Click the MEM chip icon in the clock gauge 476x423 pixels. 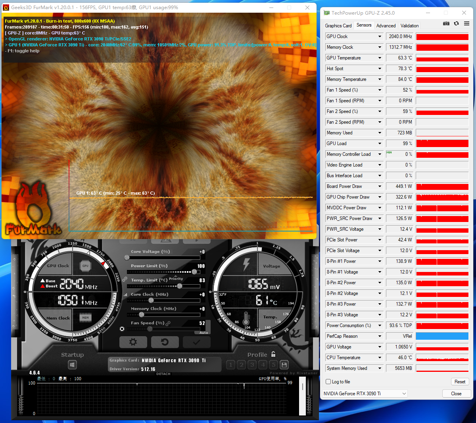click(x=85, y=318)
